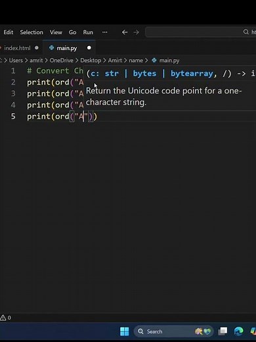This screenshot has width=256, height=342.
Task: Click the signature hint text str
Action: [x=112, y=74]
